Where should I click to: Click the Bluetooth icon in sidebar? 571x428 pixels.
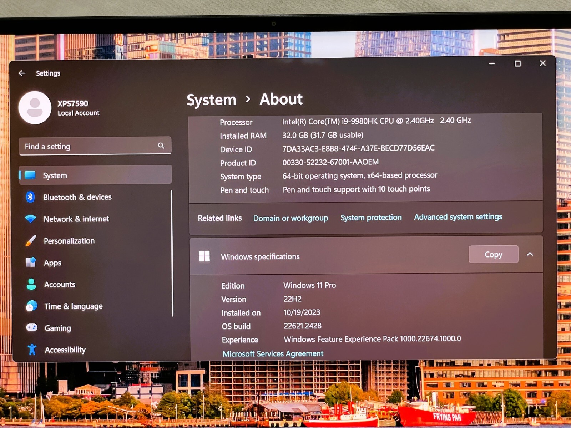pos(30,197)
